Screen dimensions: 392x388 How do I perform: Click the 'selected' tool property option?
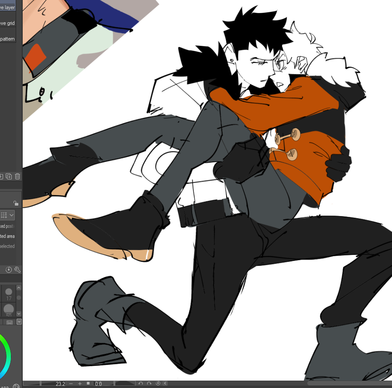point(7,246)
